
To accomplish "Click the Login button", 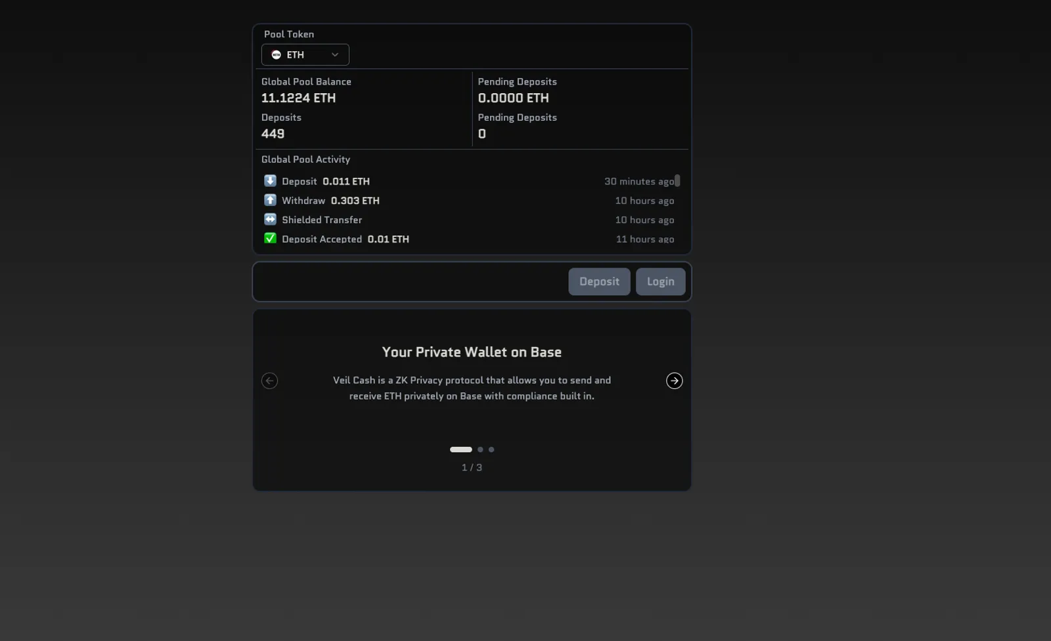I will click(660, 281).
